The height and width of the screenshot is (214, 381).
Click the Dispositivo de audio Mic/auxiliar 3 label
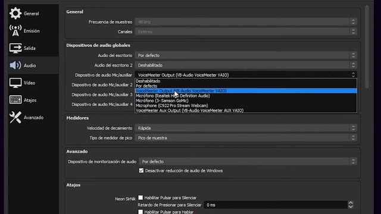point(102,95)
